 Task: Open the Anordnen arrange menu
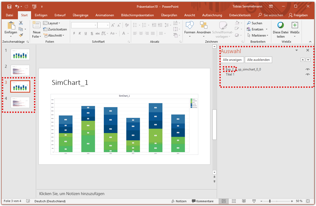click(204, 29)
